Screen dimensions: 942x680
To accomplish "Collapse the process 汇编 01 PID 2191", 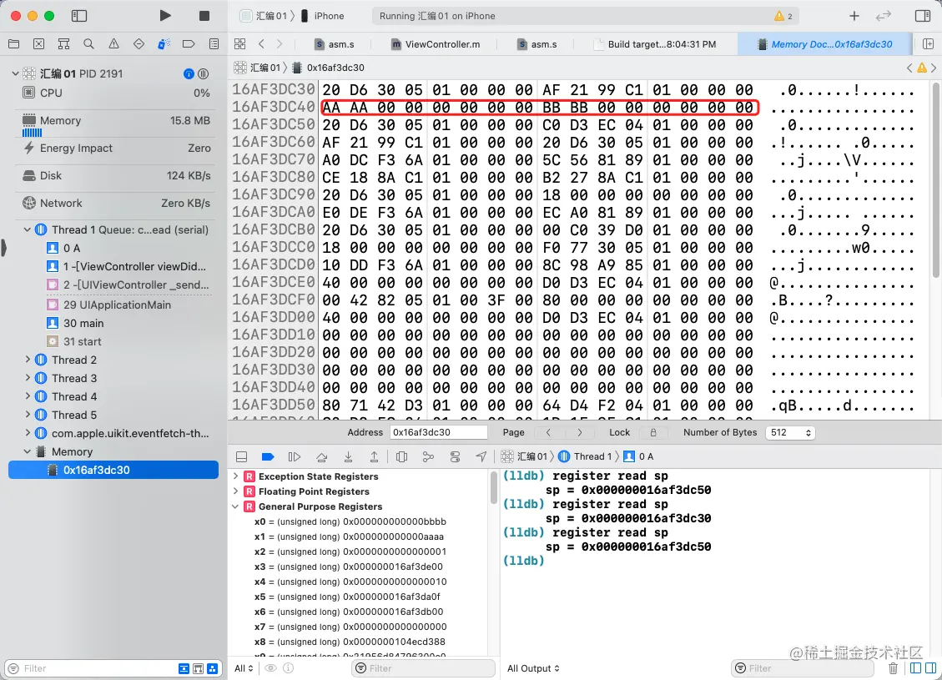I will click(x=15, y=73).
